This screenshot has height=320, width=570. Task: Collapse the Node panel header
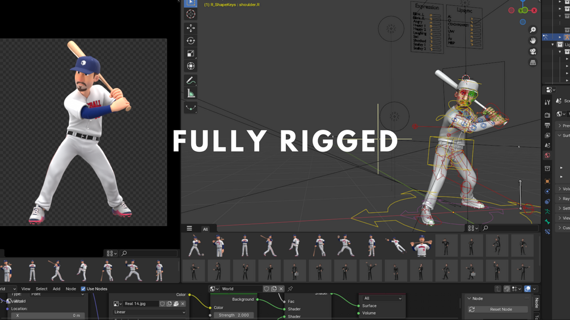(478, 298)
